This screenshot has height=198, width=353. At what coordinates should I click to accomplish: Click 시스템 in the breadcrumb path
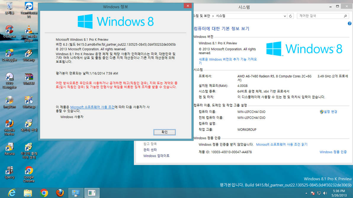coord(221,16)
